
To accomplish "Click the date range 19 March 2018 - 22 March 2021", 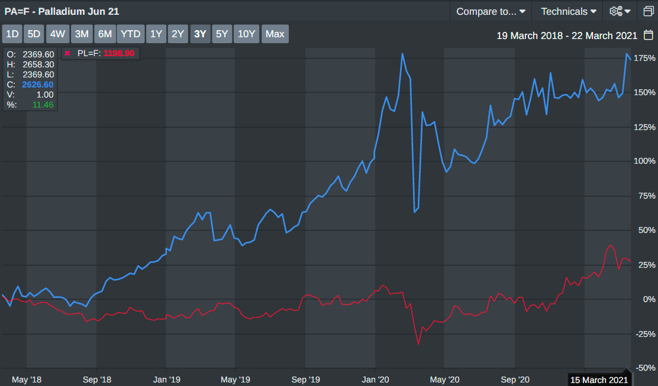I will (x=567, y=35).
